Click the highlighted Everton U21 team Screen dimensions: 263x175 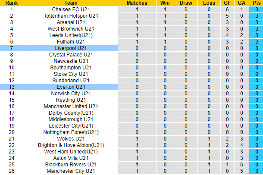(71, 87)
